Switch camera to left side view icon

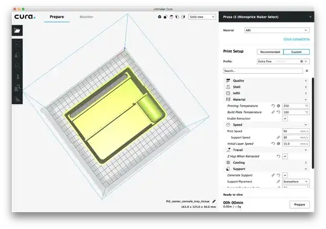[x=177, y=17]
